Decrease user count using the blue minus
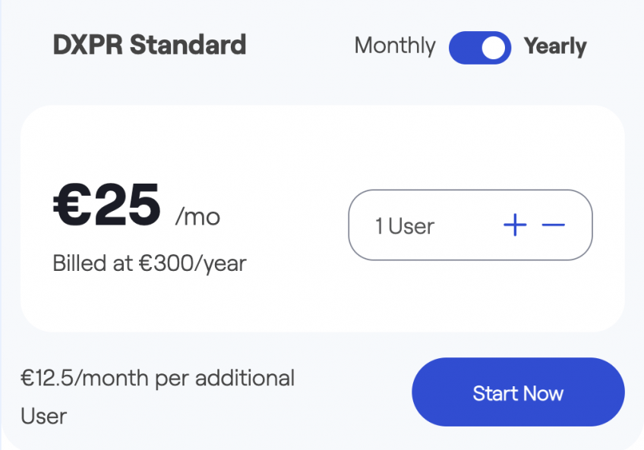This screenshot has width=644, height=450. tap(553, 225)
